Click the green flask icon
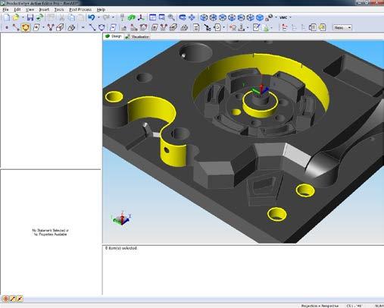 click(266, 27)
